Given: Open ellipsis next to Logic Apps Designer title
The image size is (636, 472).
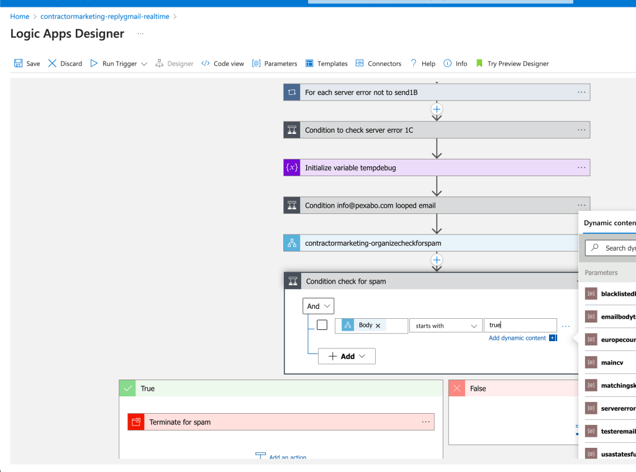Looking at the screenshot, I should 140,33.
